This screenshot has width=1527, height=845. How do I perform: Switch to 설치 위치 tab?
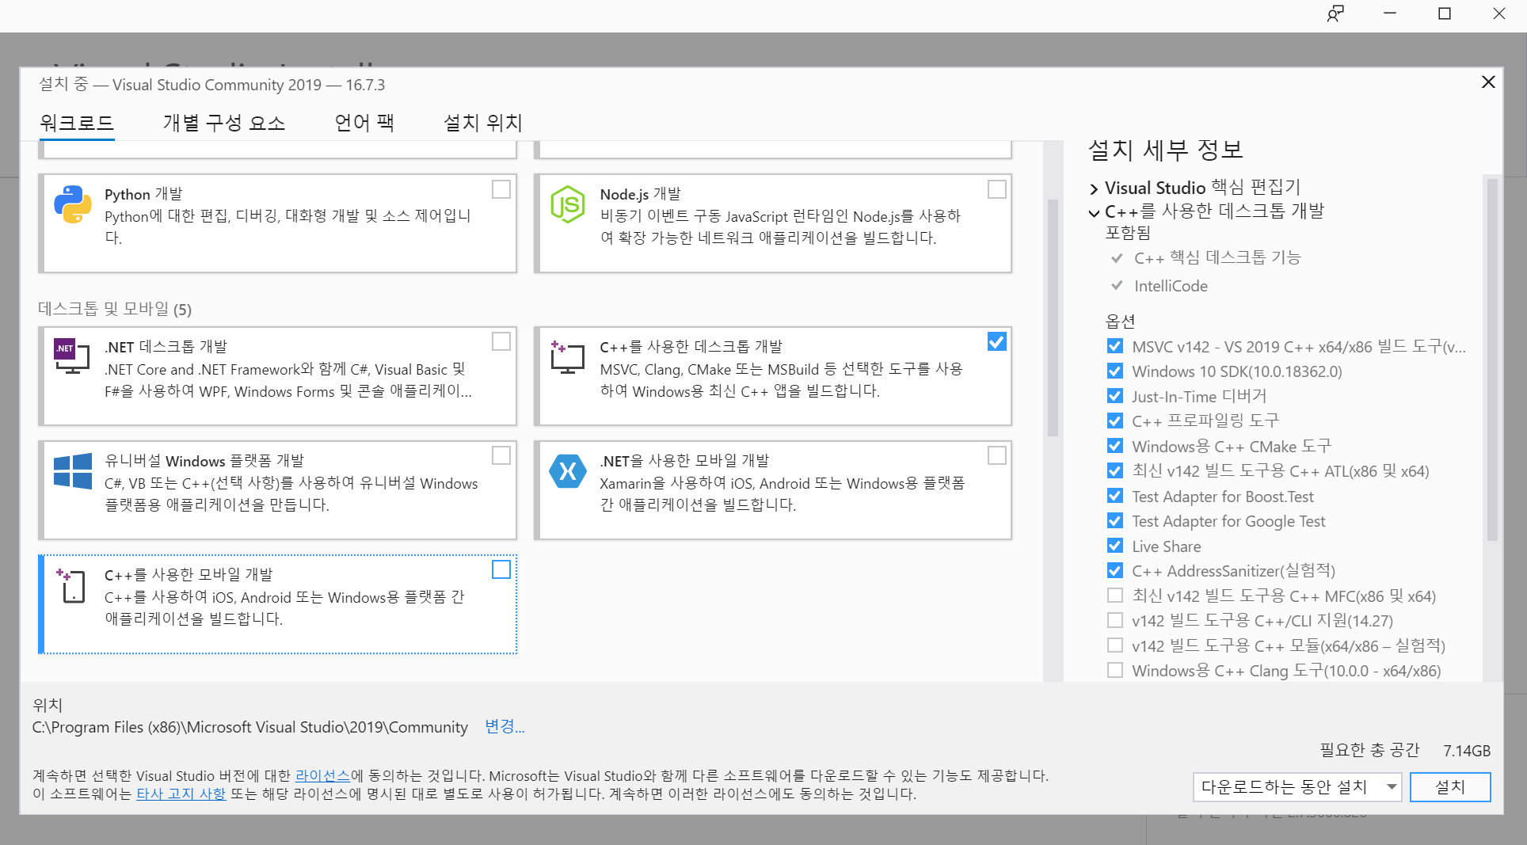(x=483, y=123)
